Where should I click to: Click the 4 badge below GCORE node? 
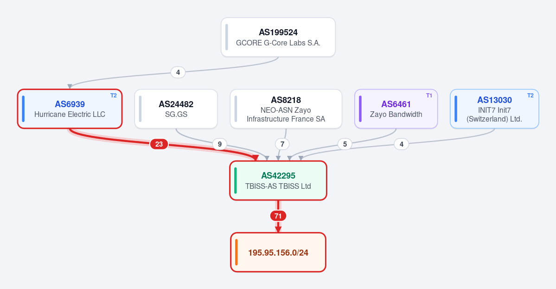[x=178, y=72]
